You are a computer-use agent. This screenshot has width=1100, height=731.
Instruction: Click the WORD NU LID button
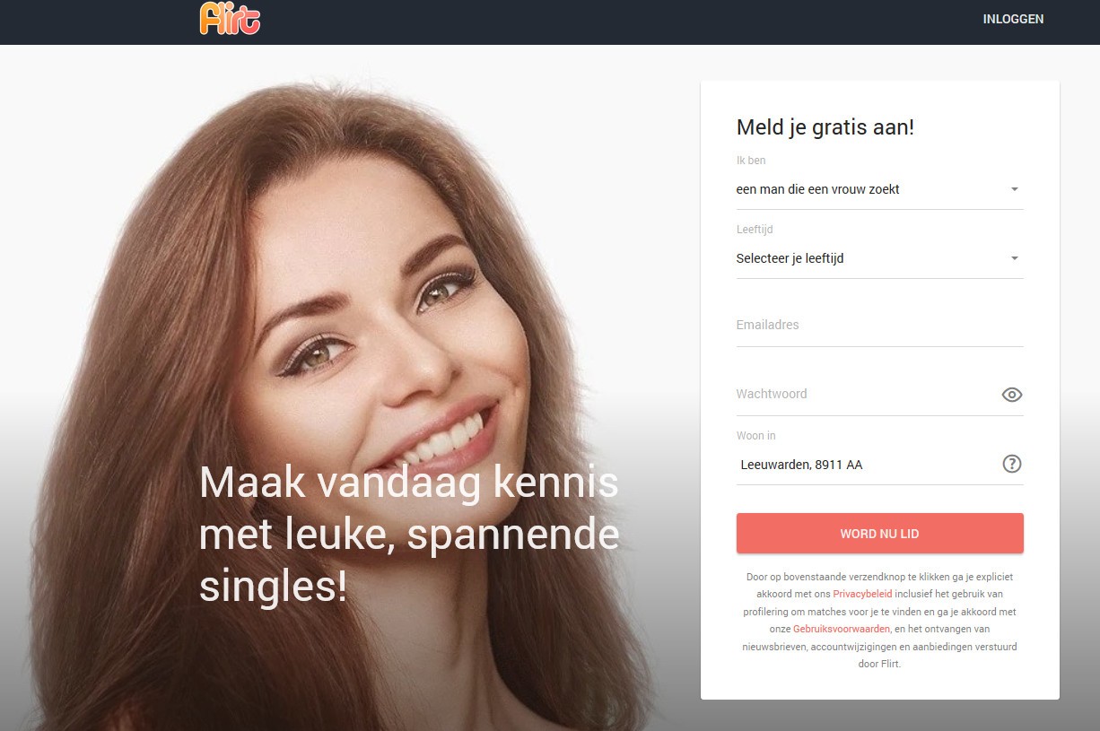[x=879, y=534]
